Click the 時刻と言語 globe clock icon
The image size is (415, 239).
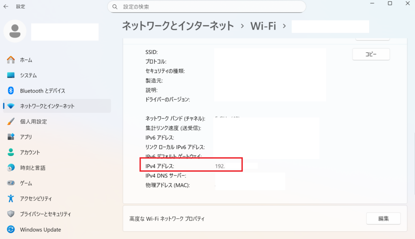[x=11, y=168]
